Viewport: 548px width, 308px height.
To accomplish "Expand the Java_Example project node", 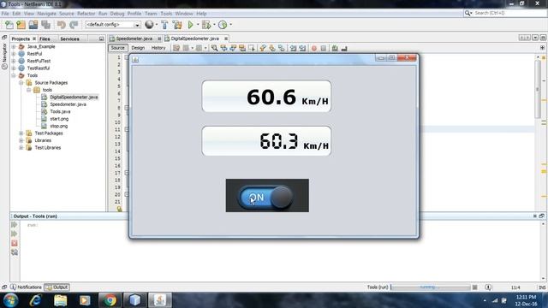I will click(x=14, y=46).
